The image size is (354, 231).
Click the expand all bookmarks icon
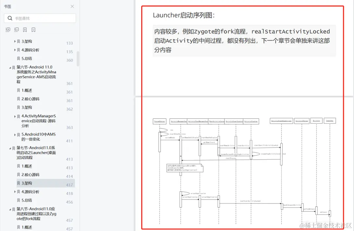pos(8,30)
